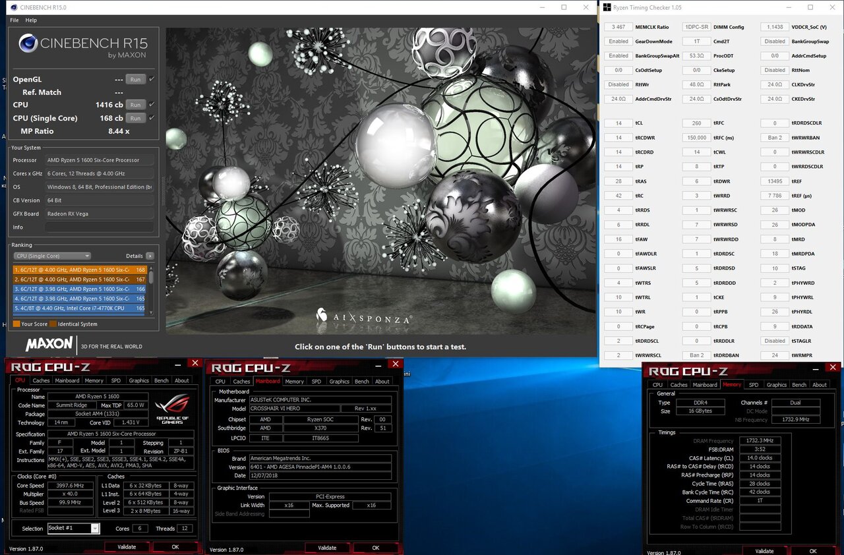
Task: Click the AIXSPONZA logo in render view
Action: tap(365, 316)
